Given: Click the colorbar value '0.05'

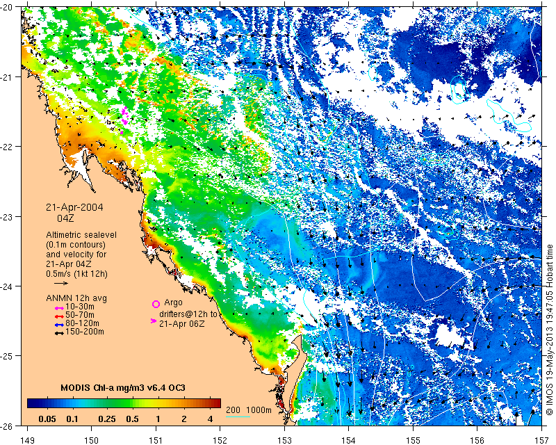Looking at the screenshot, I should point(47,419).
